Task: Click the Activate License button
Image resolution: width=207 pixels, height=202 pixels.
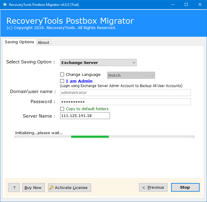Action: click(69, 187)
